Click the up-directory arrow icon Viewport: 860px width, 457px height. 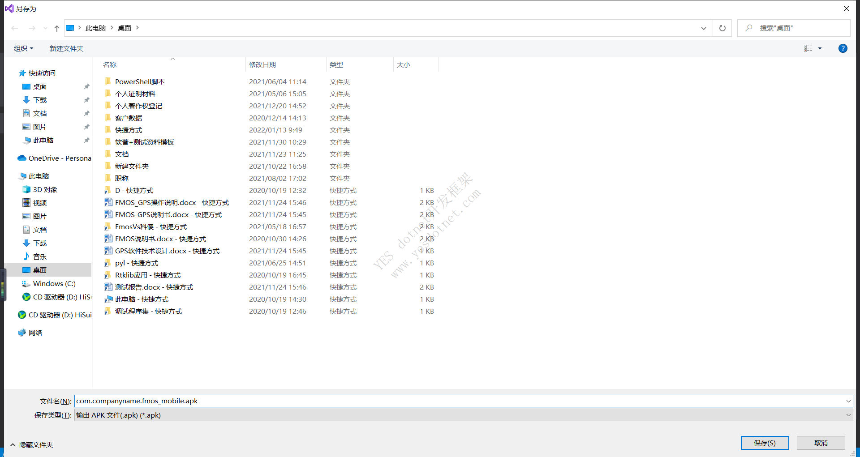57,28
